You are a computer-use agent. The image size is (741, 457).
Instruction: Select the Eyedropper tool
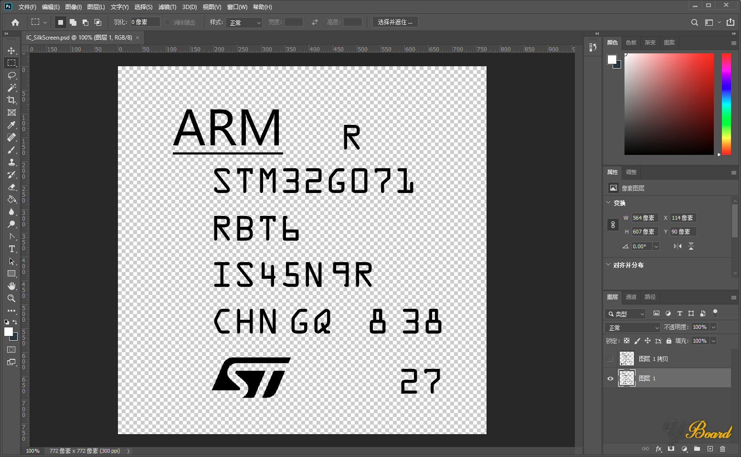pyautogui.click(x=11, y=125)
